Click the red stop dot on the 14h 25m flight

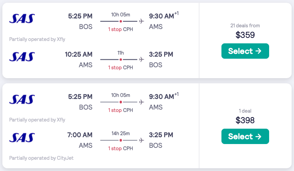point(121,140)
